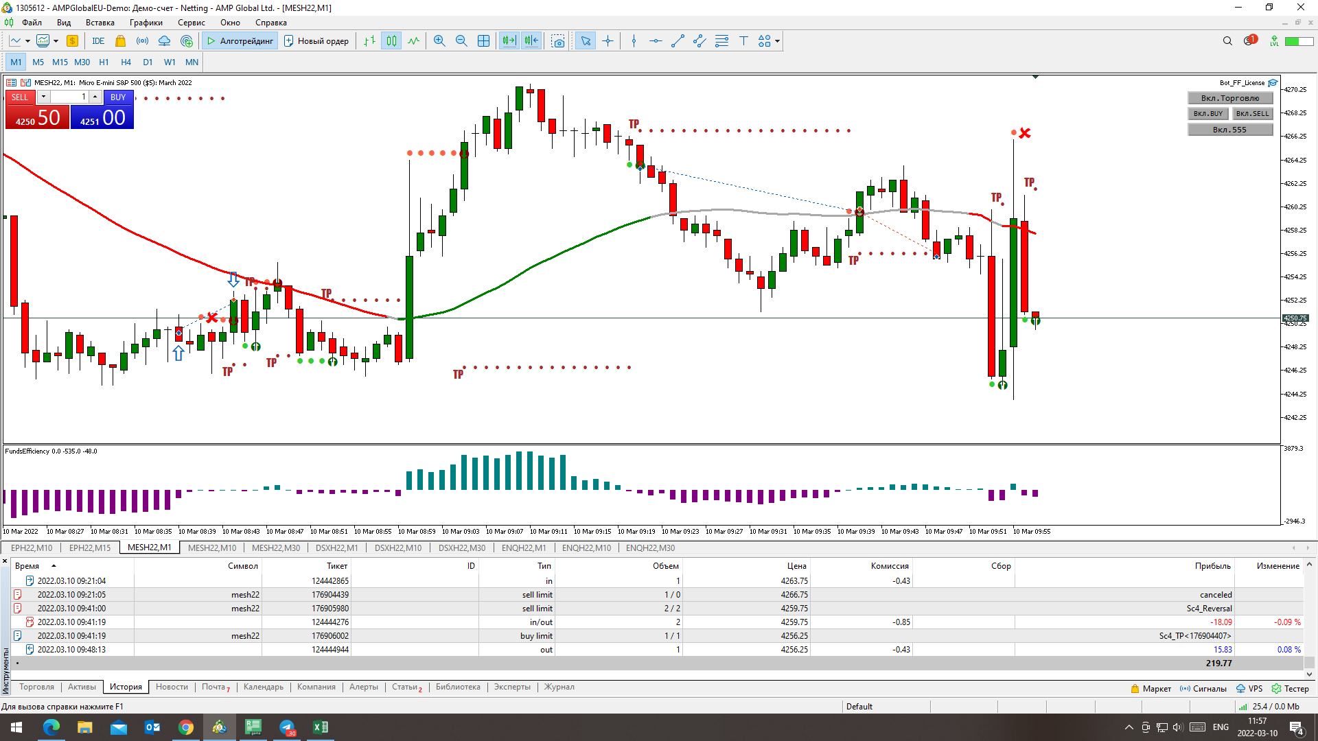Open the IDE MetaEditor
The height and width of the screenshot is (741, 1318).
pos(98,41)
